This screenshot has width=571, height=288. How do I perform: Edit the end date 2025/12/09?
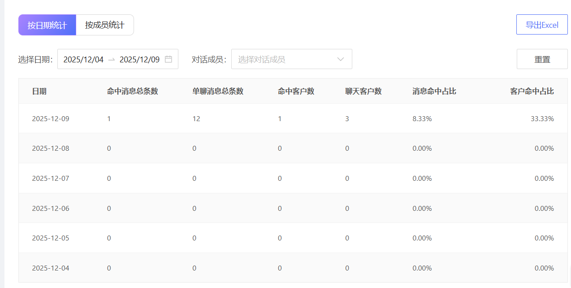pos(139,60)
